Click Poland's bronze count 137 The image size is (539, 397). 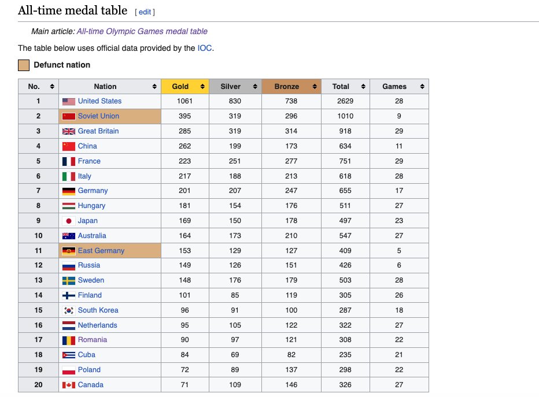pyautogui.click(x=291, y=370)
